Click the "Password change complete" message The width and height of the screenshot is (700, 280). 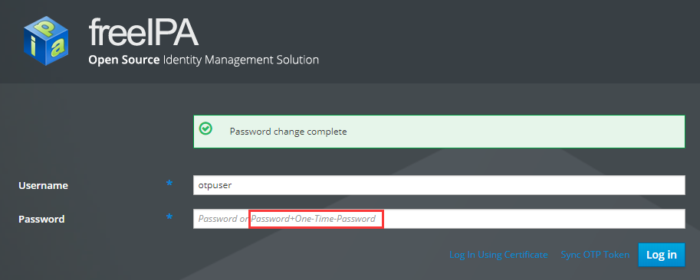tap(288, 132)
